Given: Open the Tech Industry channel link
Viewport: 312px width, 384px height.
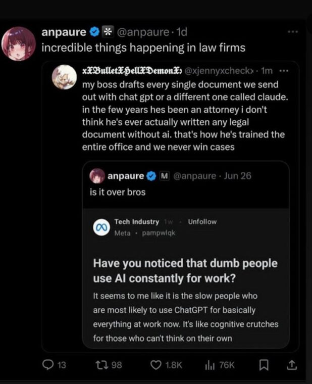Looking at the screenshot, I should 136,222.
